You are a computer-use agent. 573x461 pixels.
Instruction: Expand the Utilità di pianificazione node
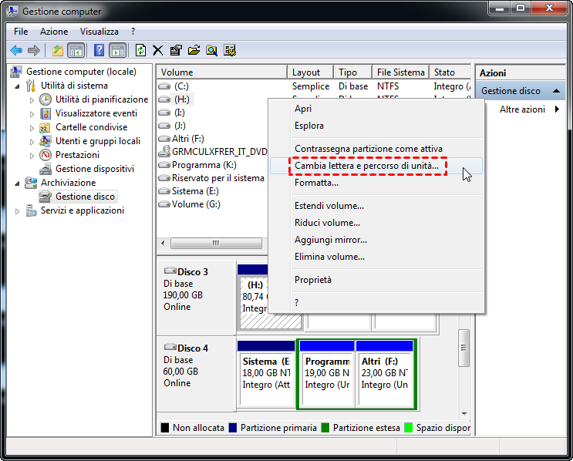point(32,100)
